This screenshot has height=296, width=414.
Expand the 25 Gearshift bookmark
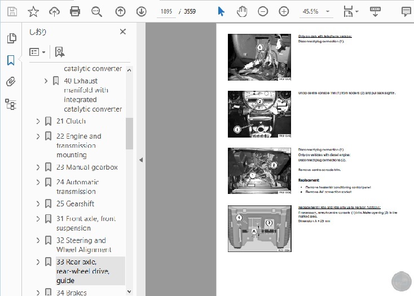point(38,204)
